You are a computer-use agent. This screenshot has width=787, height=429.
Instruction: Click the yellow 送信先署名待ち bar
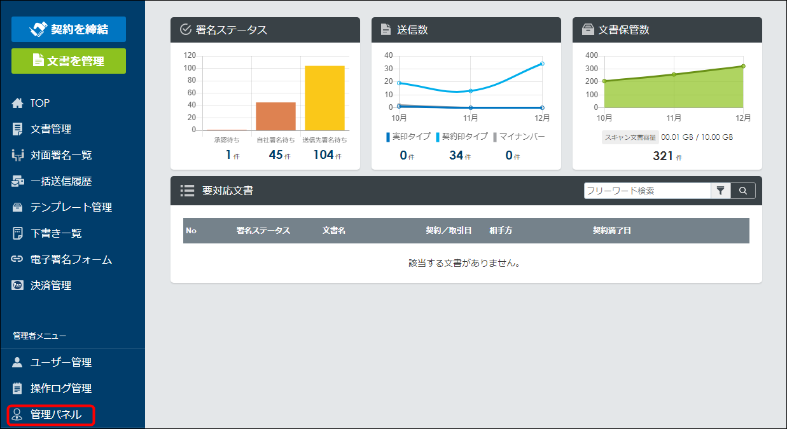pyautogui.click(x=324, y=98)
